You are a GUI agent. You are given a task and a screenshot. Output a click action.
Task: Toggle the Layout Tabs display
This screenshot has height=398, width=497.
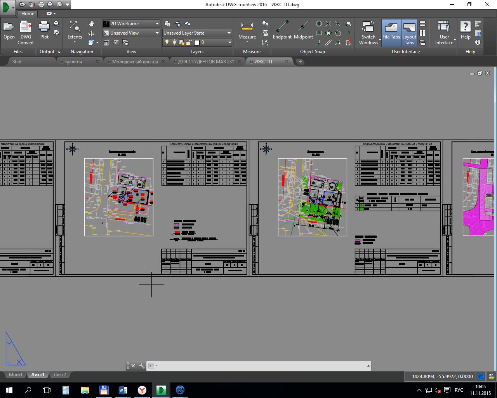409,33
